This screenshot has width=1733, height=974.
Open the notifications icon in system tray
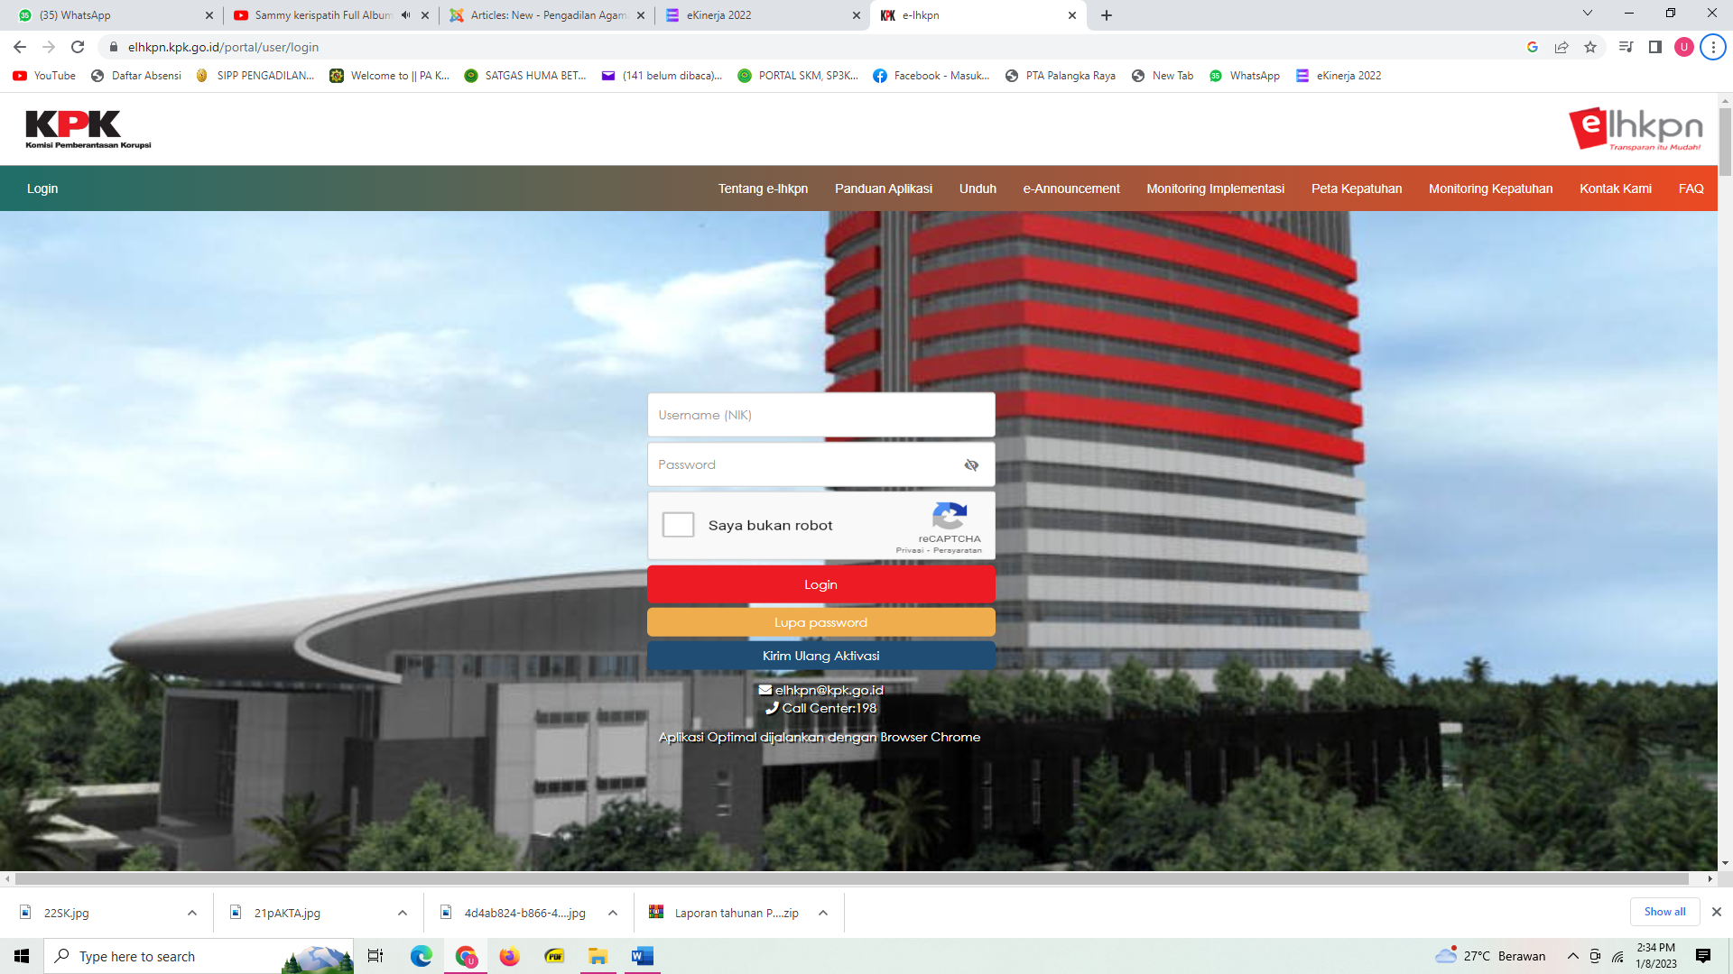[x=1703, y=956]
